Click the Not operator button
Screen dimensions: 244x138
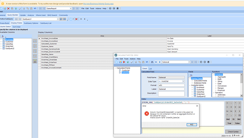click(239, 119)
